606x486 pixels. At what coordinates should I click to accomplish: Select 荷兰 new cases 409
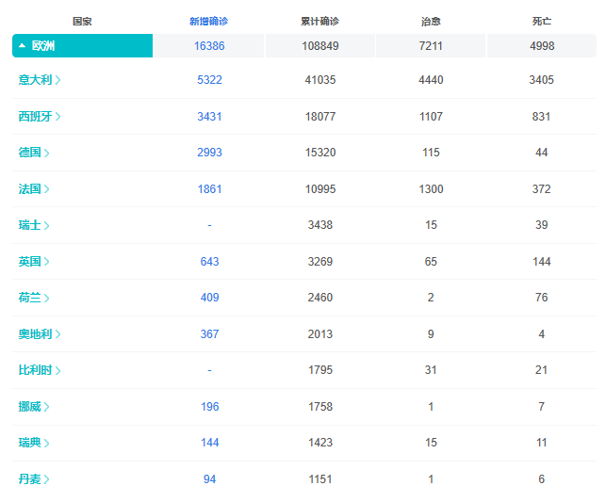tap(209, 298)
